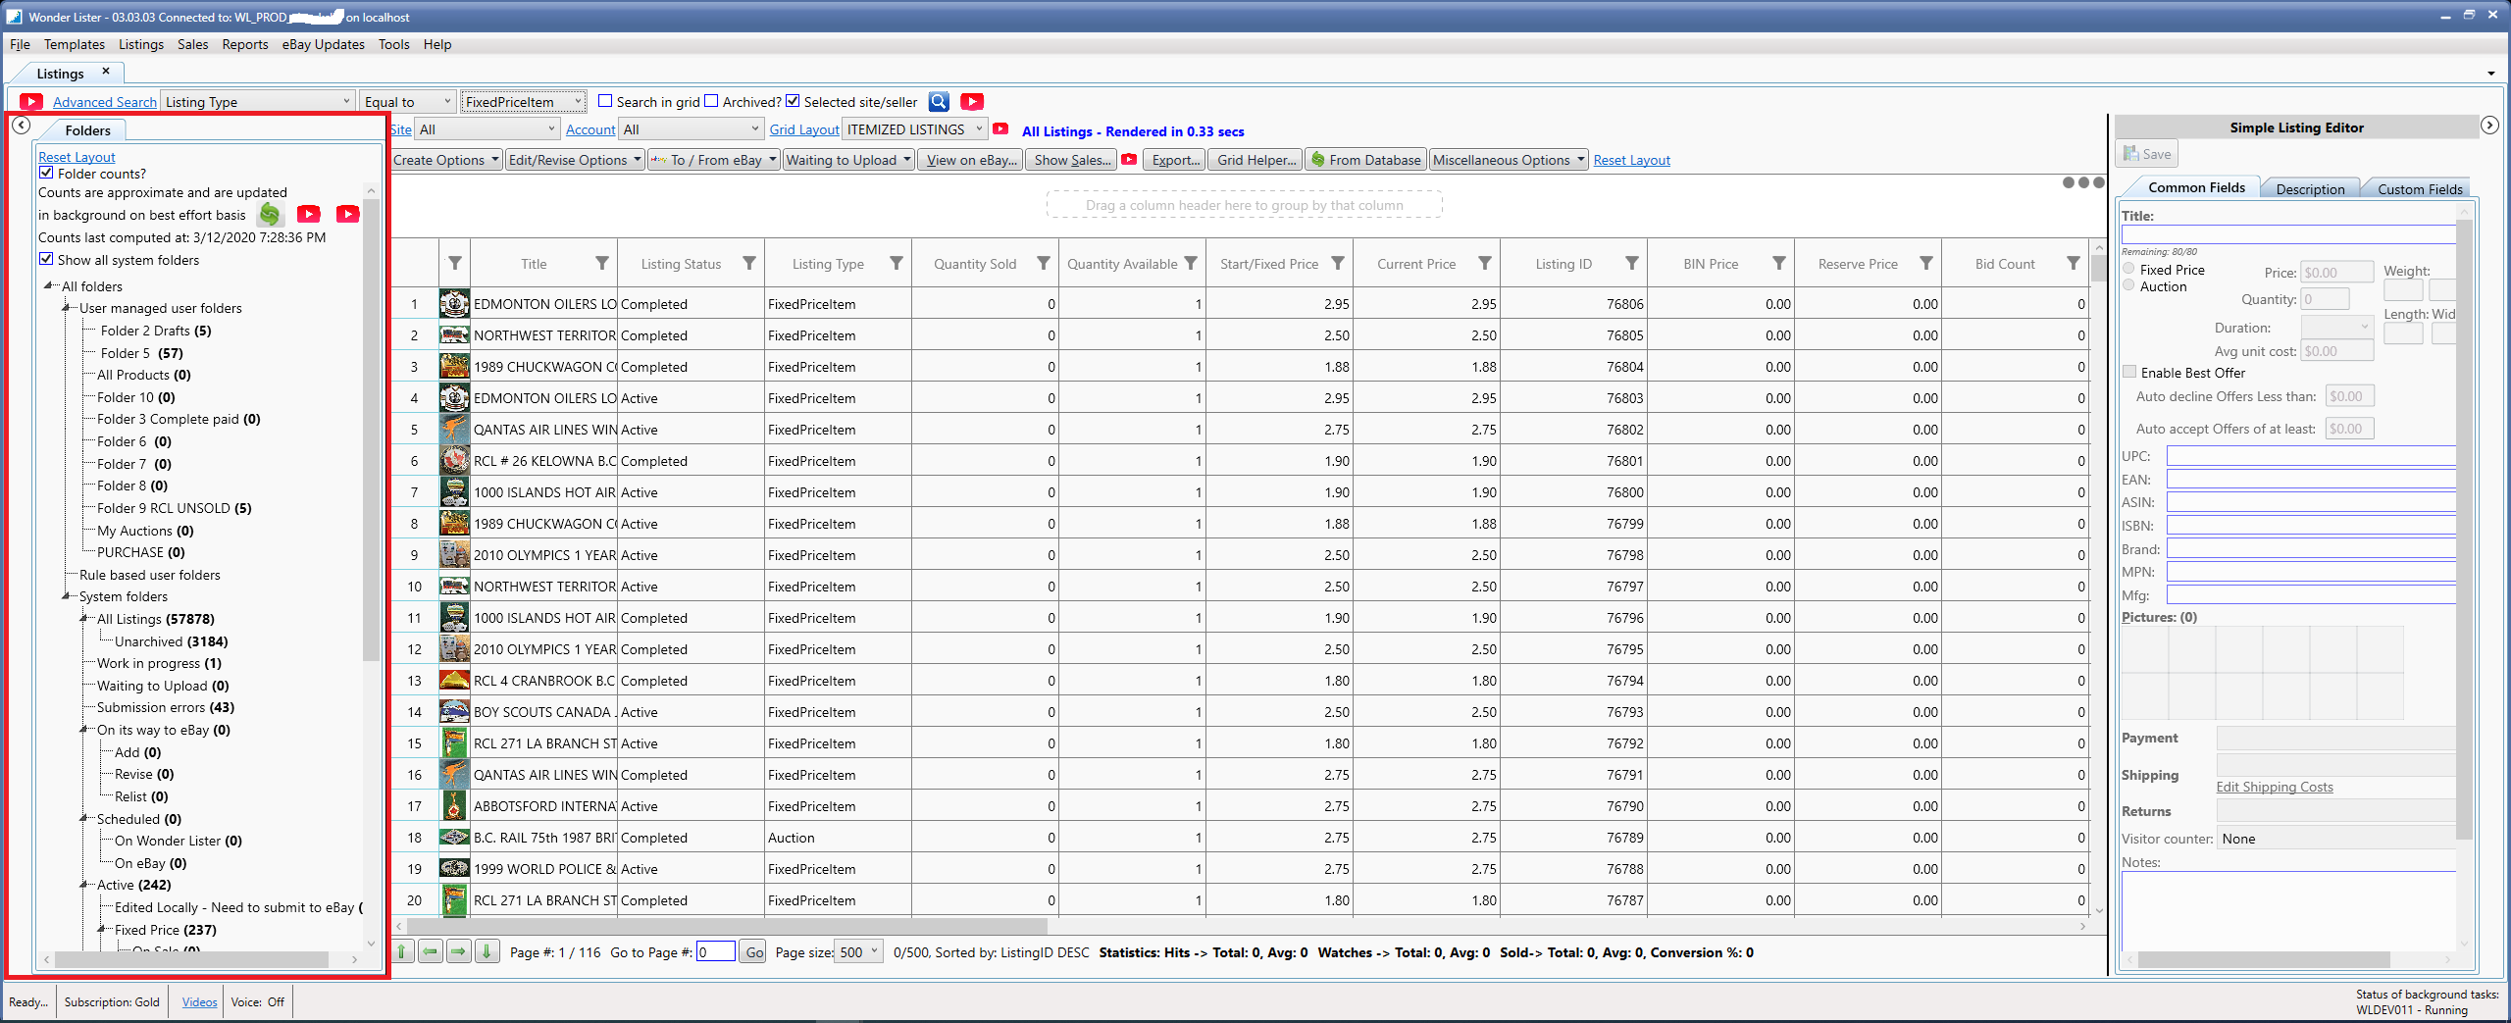This screenshot has width=2511, height=1023.
Task: Toggle the Archived? checkbox
Action: tap(711, 101)
